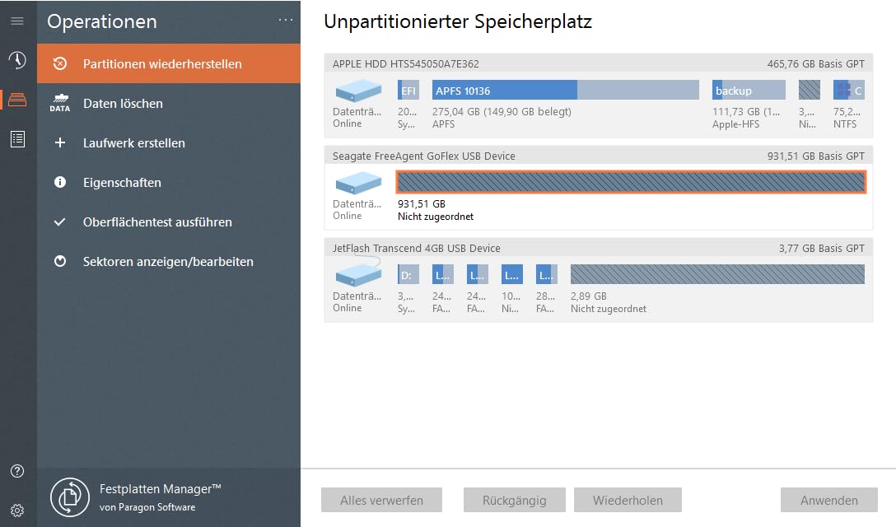
Task: Click the info icon beside Eigenschaften
Action: pos(60,182)
